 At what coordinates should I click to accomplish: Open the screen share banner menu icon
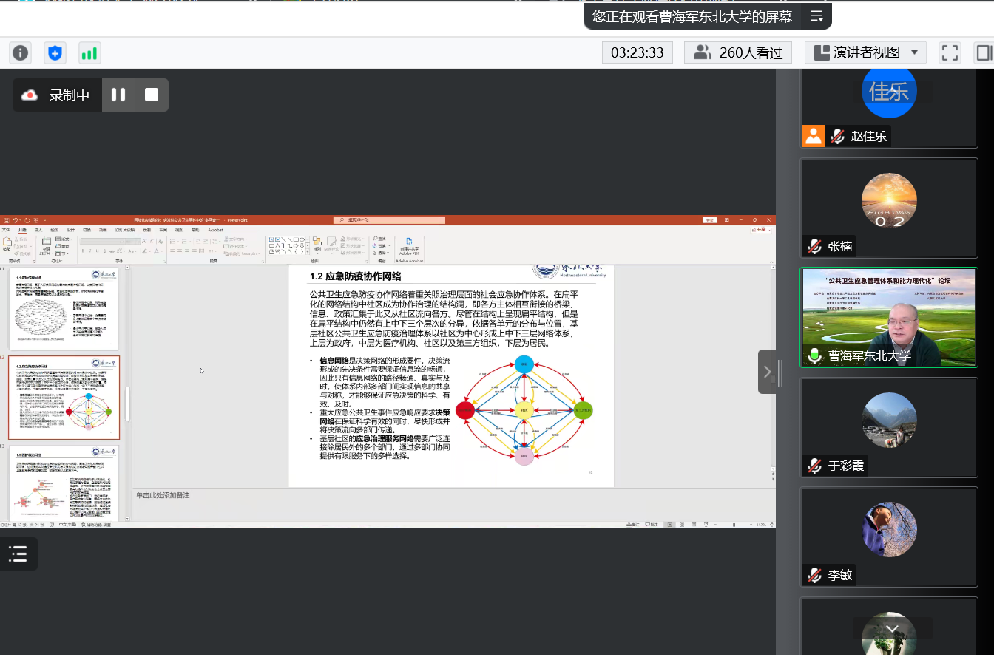[x=816, y=16]
